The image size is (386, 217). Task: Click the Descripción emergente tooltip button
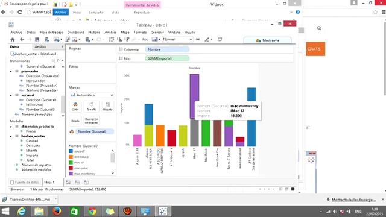tap(92, 121)
